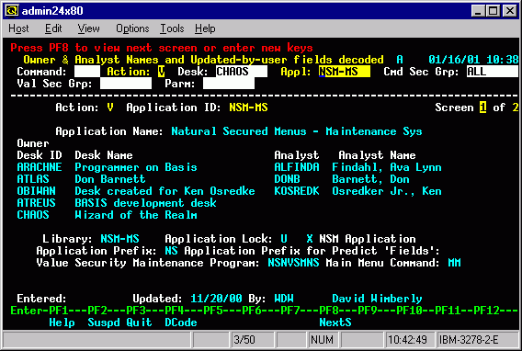Screen dimensions: 522x351
Task: Open the Host menu
Action: (x=18, y=28)
